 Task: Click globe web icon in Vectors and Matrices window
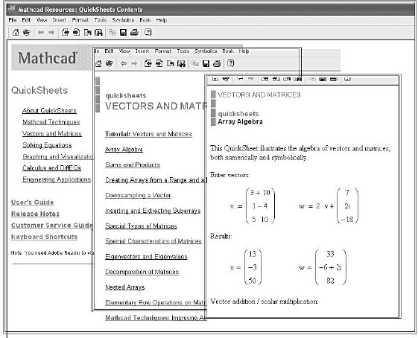pos(110,64)
